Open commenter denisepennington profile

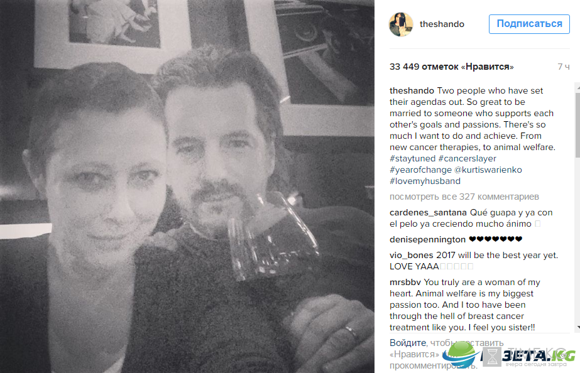click(427, 239)
